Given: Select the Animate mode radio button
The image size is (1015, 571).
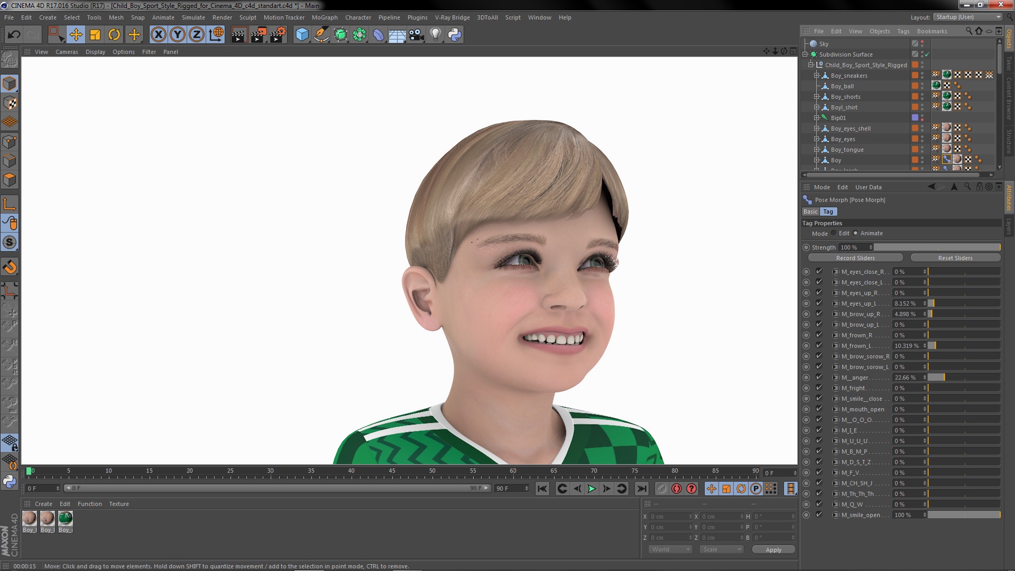Looking at the screenshot, I should click(x=855, y=233).
